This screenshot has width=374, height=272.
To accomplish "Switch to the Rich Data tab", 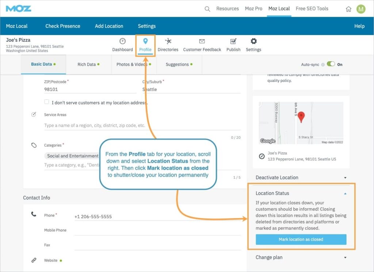I will click(88, 64).
